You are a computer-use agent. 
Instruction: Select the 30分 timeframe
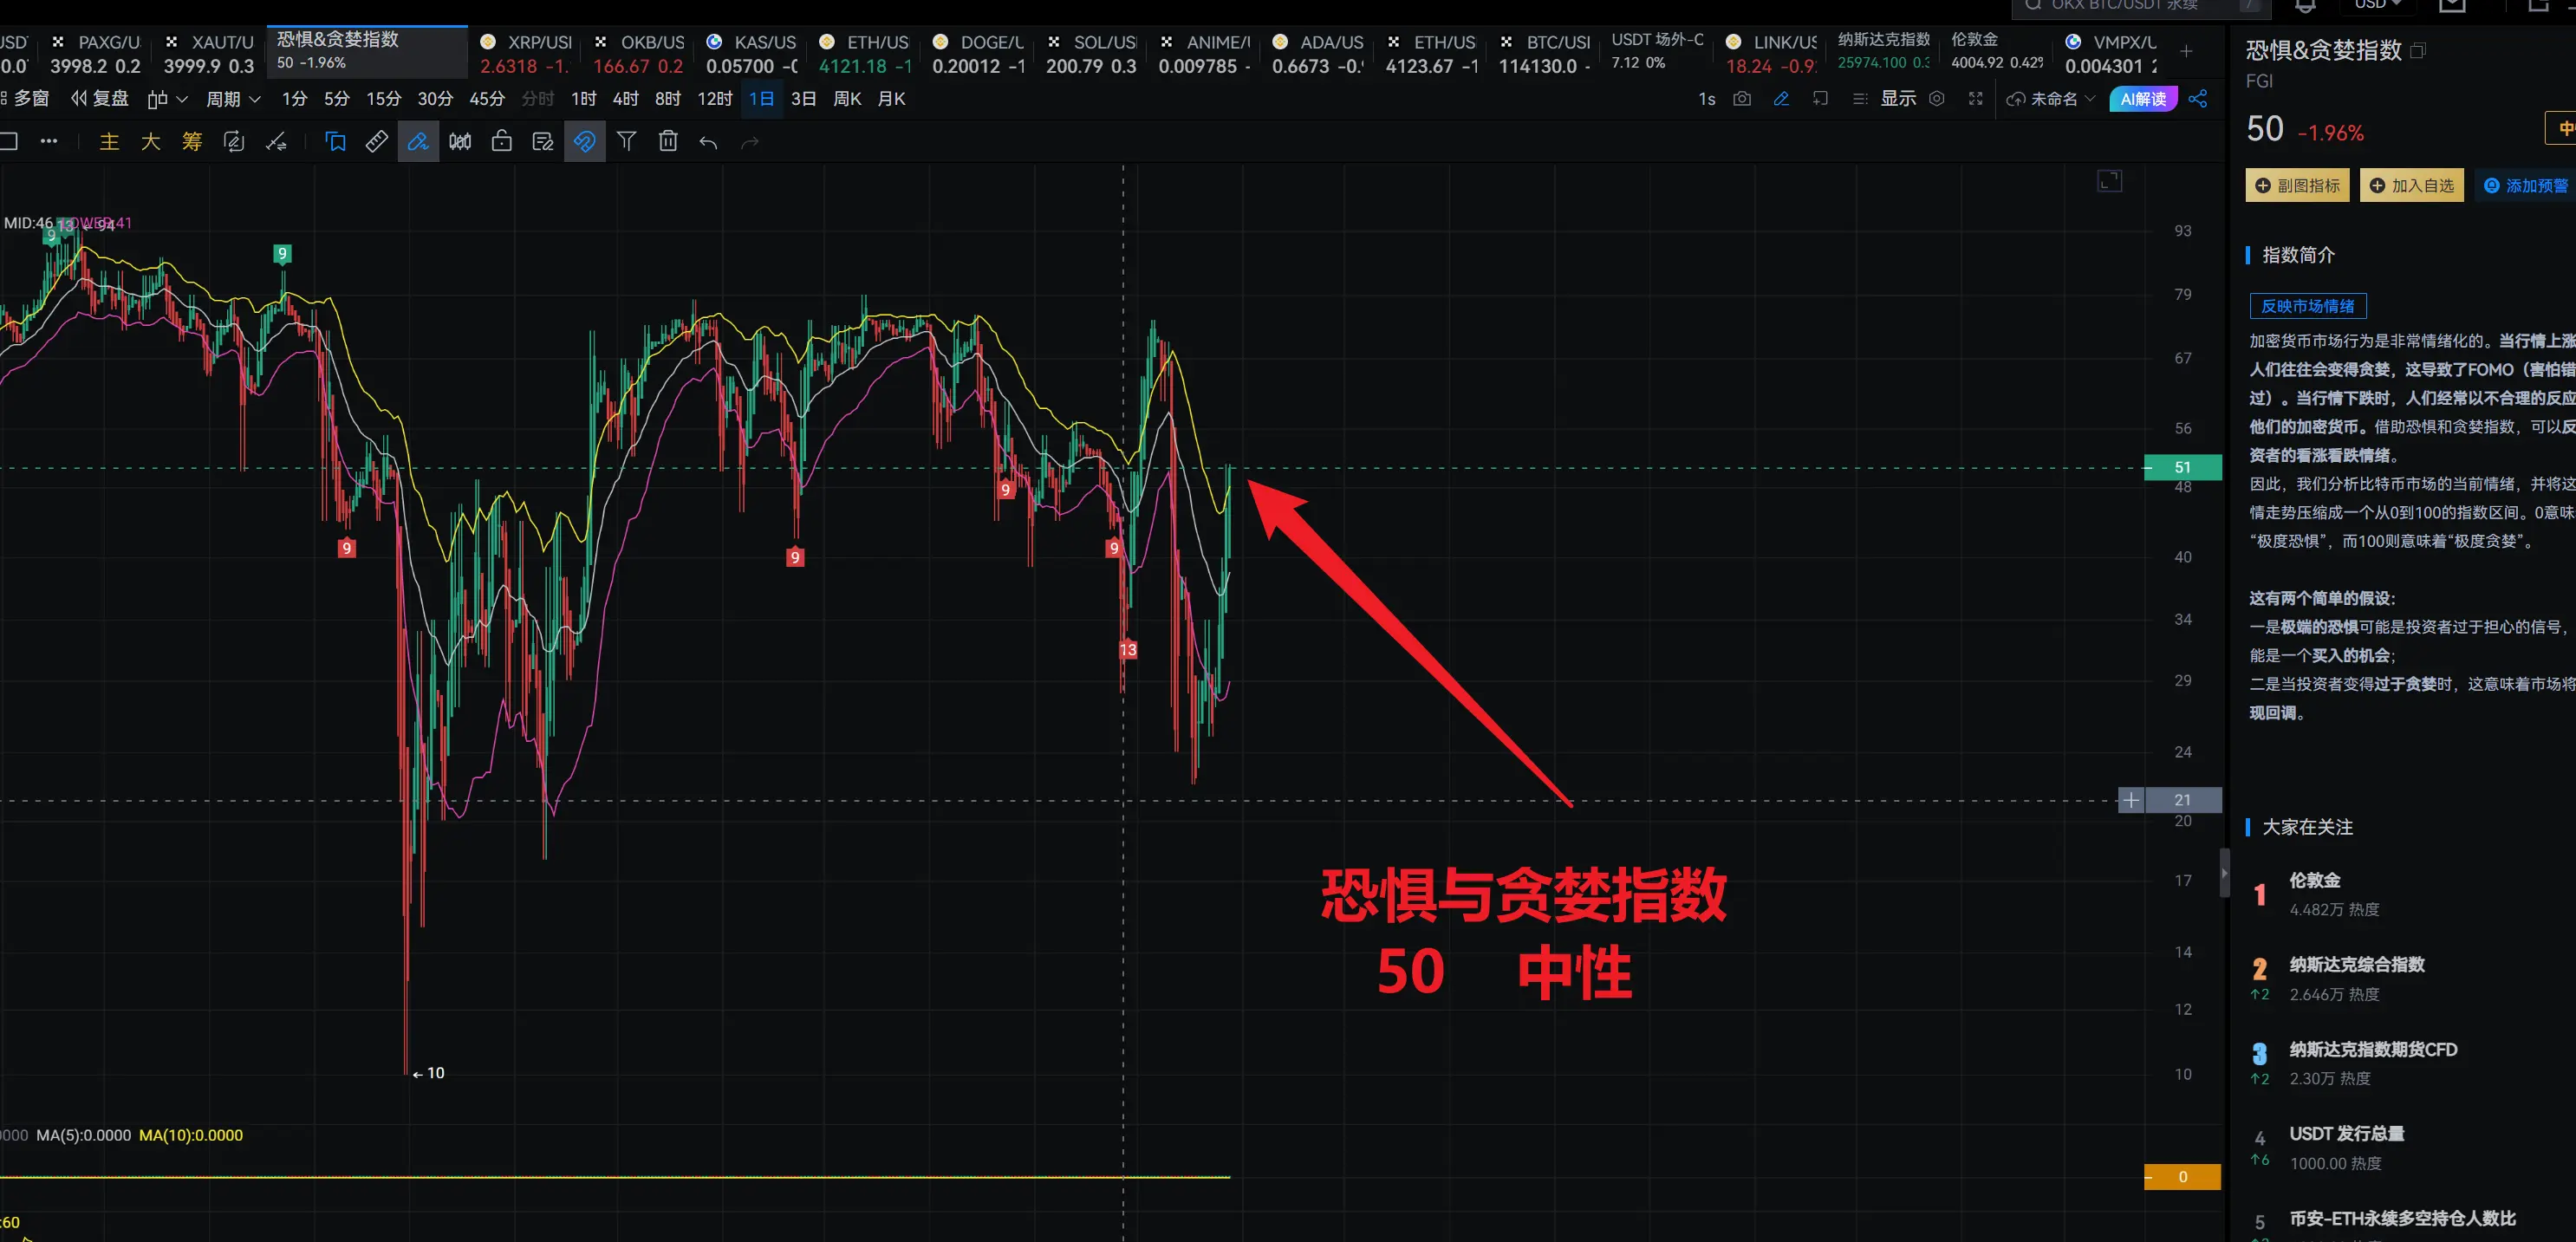click(435, 99)
